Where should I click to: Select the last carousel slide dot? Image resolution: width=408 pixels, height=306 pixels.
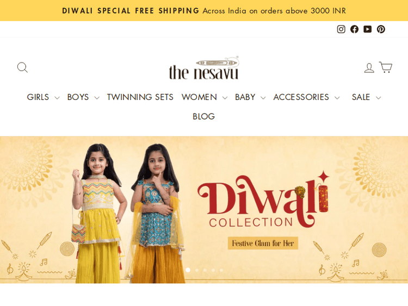[221, 270]
